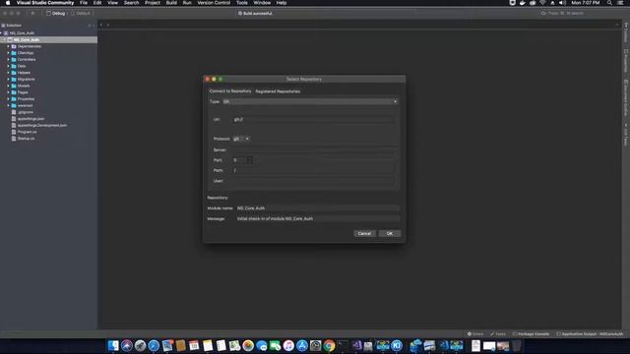
Task: Click the Dependencies folder icon
Action: (x=14, y=46)
